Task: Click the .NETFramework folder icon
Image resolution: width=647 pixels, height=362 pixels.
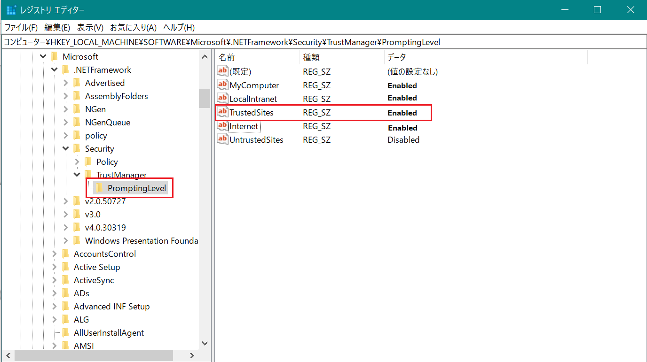Action: pos(65,69)
